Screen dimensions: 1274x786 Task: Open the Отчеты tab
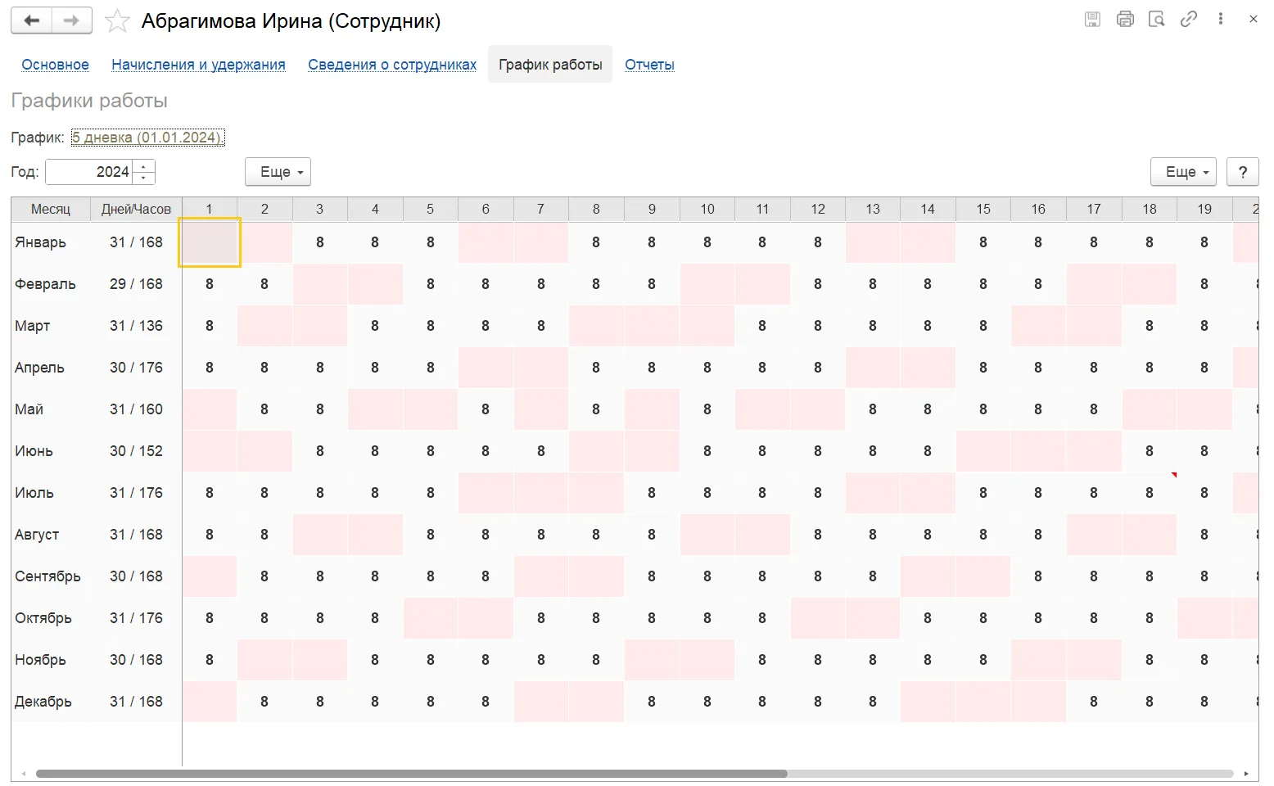(649, 65)
